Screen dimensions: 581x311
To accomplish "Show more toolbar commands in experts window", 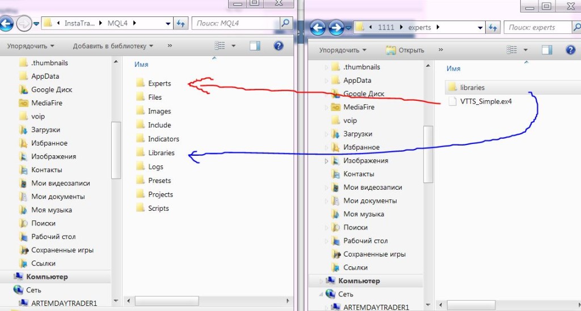I will [x=440, y=50].
